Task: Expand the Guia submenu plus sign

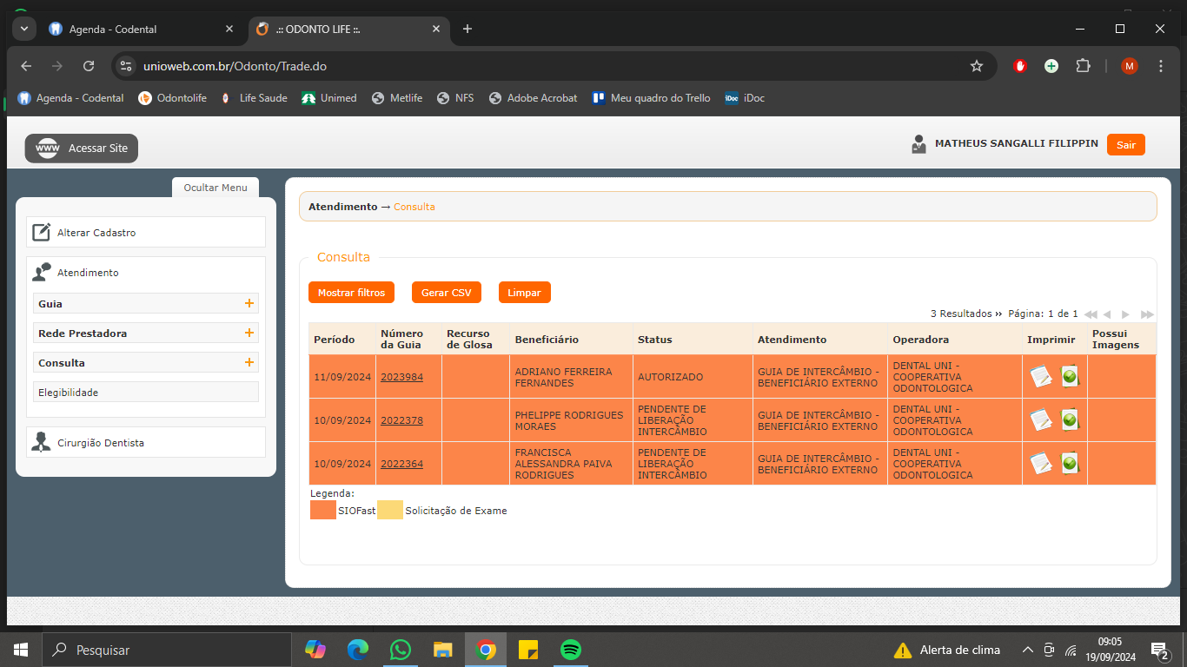Action: (x=249, y=304)
